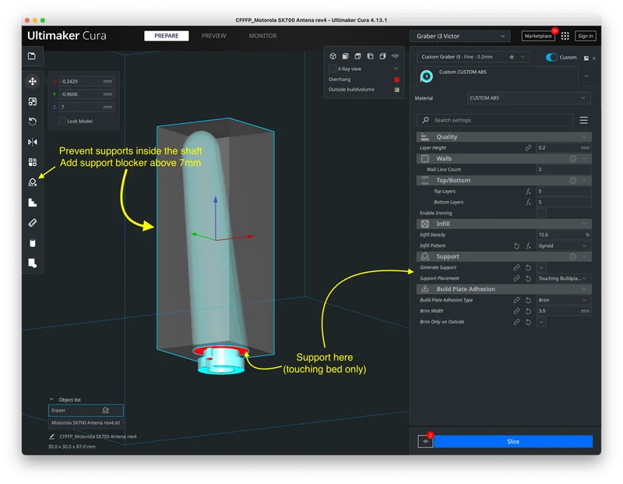
Task: Click Y position input field
Action: (x=86, y=94)
